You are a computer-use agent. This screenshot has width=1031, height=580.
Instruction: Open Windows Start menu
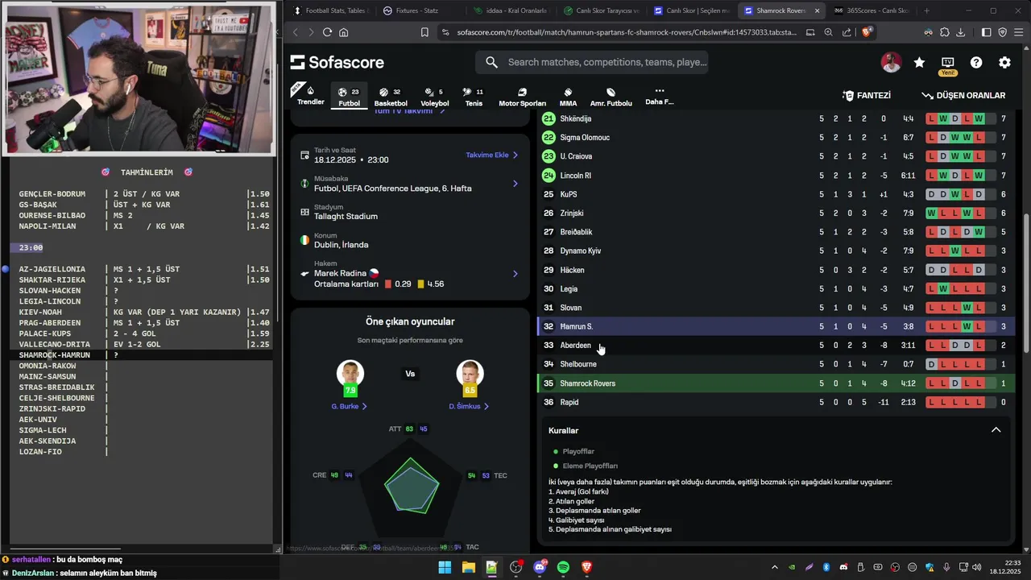(445, 567)
